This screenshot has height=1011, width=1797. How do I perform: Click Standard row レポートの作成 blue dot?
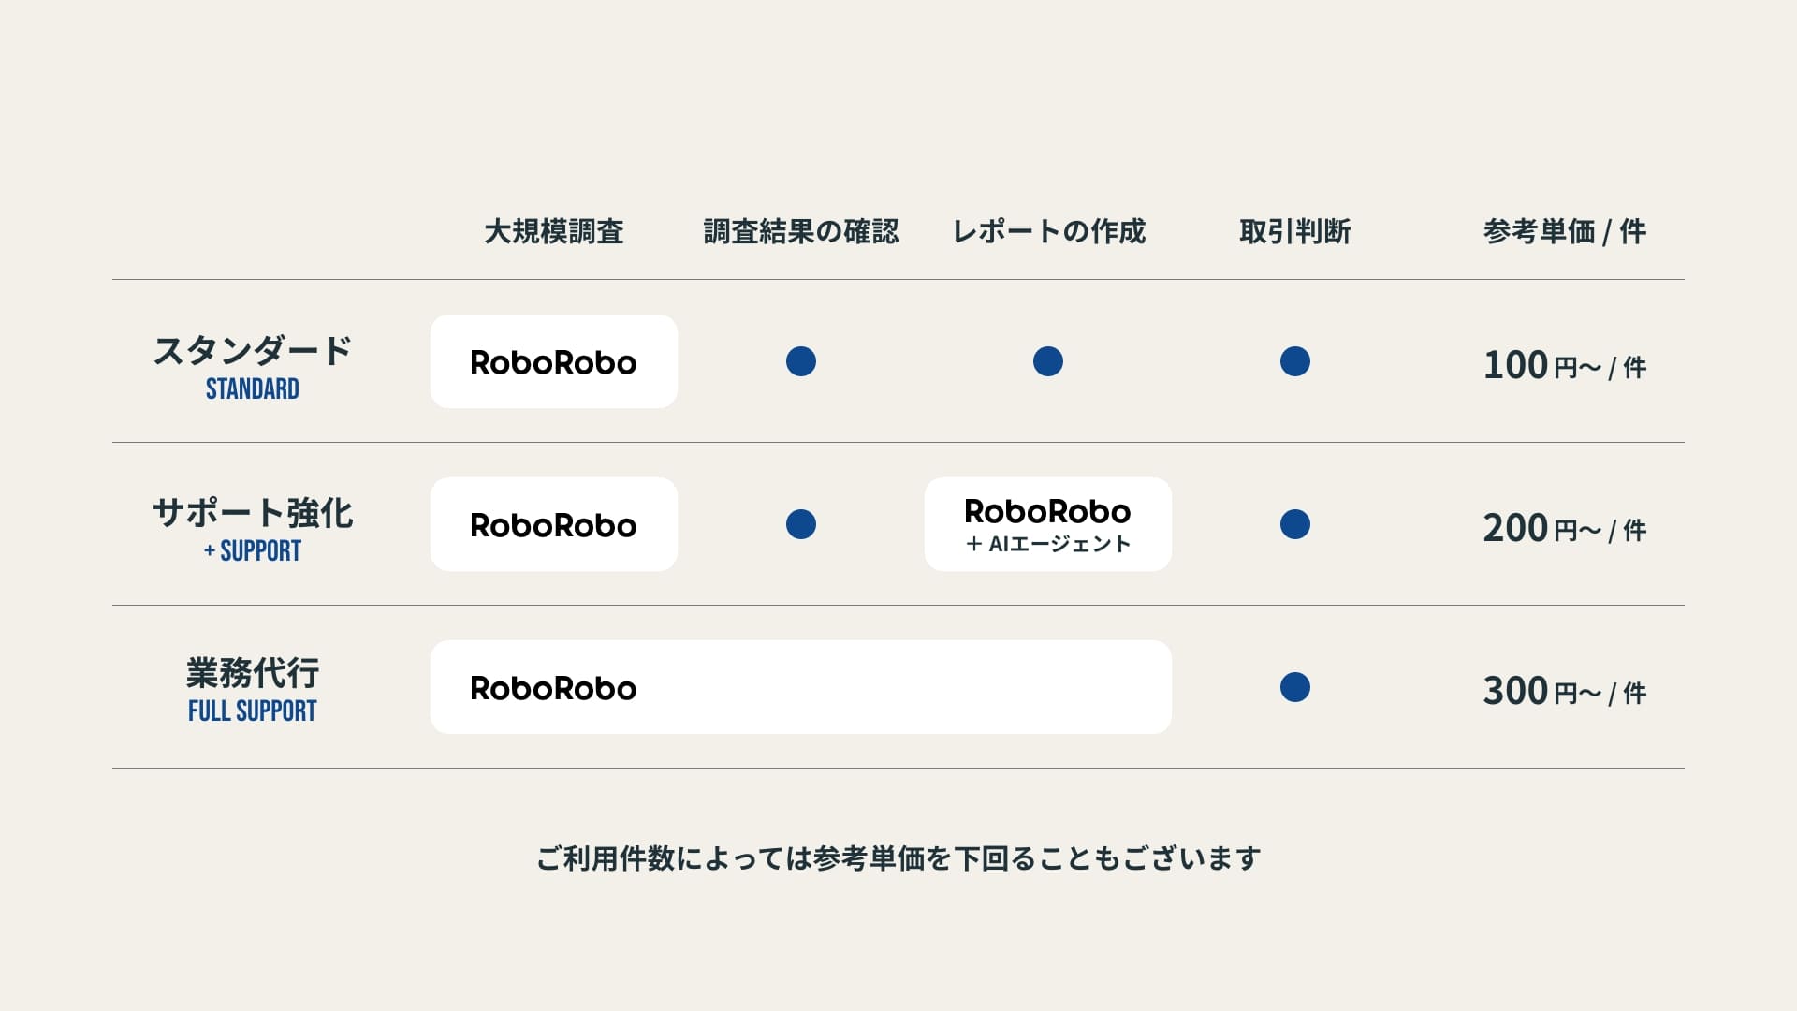[1048, 361]
